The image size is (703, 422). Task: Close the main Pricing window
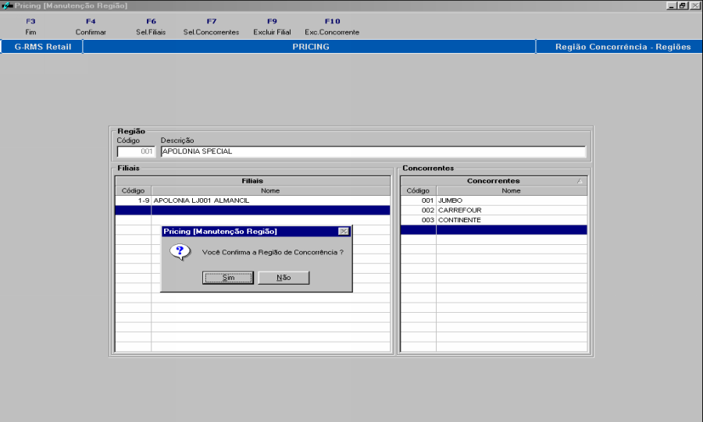(695, 5)
